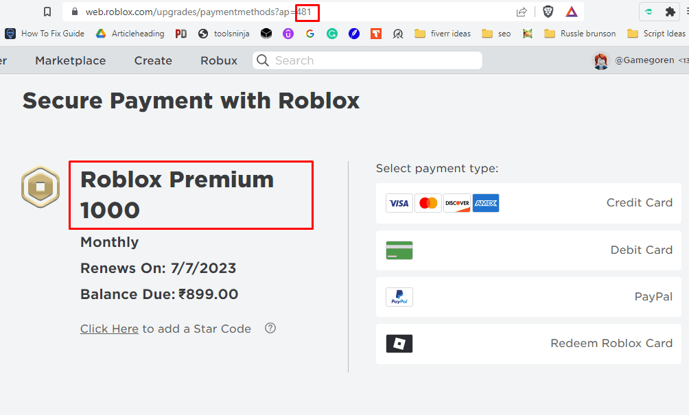Image resolution: width=689 pixels, height=415 pixels.
Task: Click Here link to add Star Code
Action: 109,329
